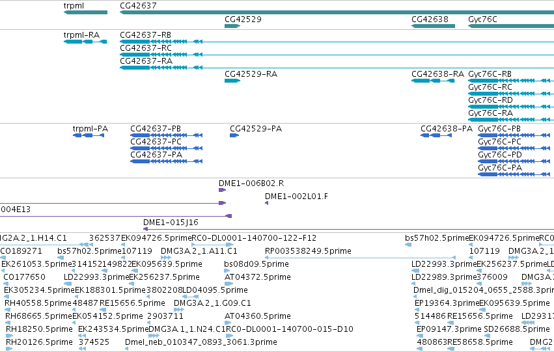Select the DME1-002L01.F clone label
Viewport: 554px width, 352px height.
point(296,196)
